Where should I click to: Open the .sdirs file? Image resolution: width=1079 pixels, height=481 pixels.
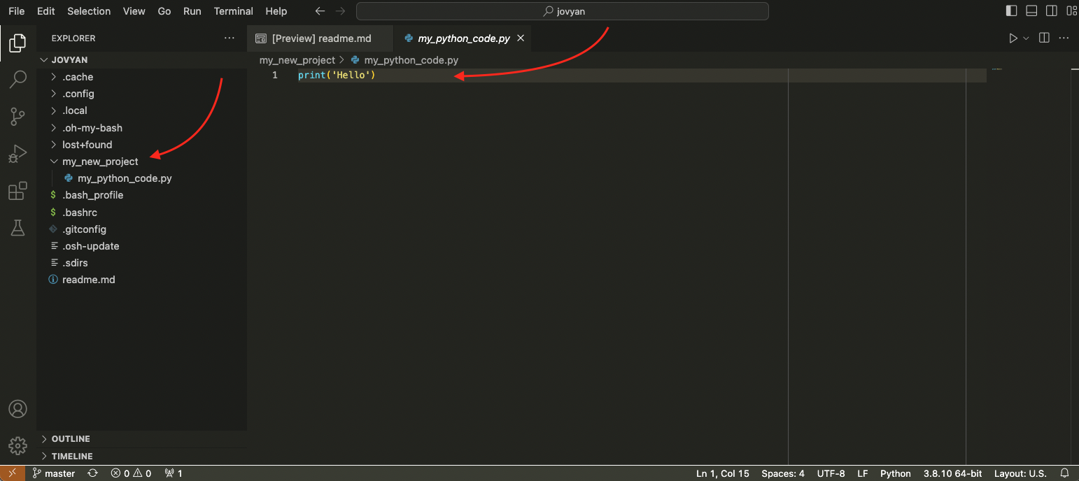tap(142, 263)
